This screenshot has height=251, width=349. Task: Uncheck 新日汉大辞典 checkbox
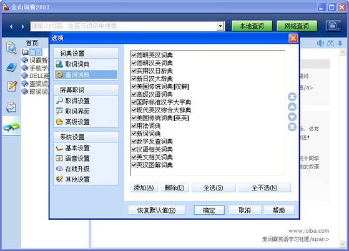click(x=134, y=79)
